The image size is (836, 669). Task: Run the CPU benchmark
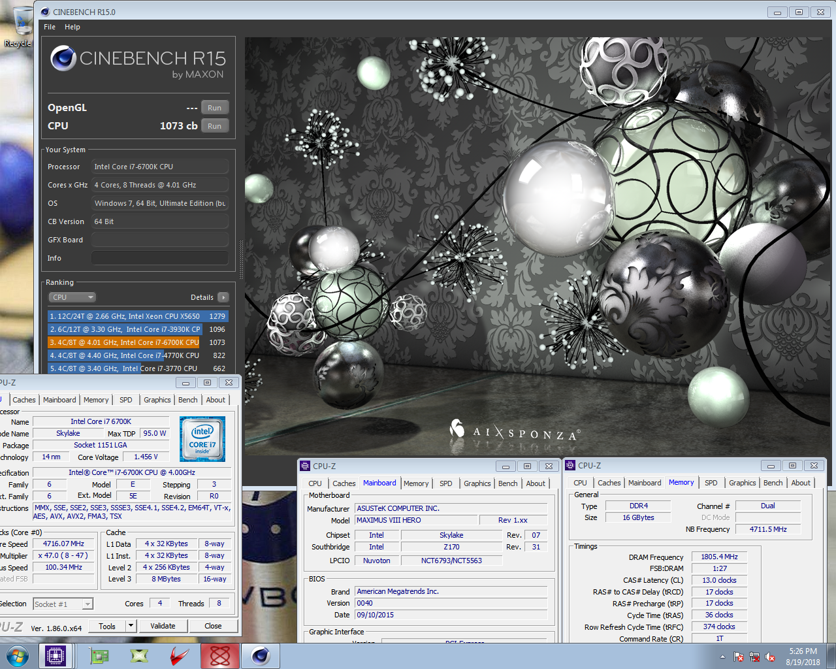coord(214,126)
